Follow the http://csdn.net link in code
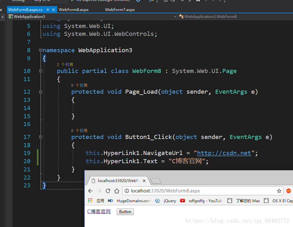 click(224, 153)
